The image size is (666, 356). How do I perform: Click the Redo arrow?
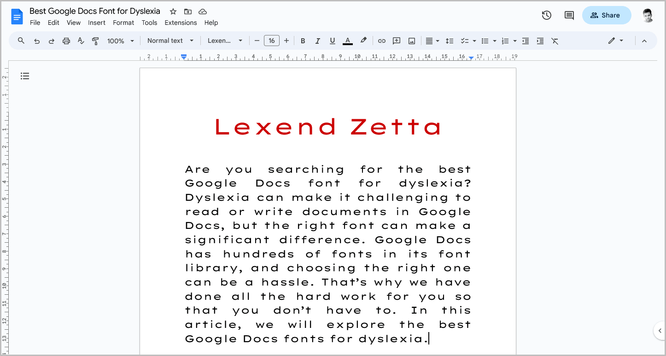tap(52, 41)
